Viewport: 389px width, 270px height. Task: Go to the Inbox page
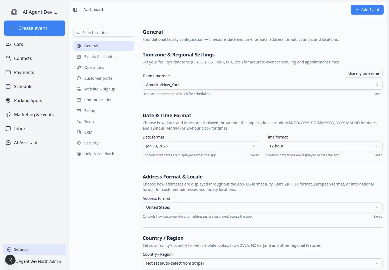click(x=35, y=129)
